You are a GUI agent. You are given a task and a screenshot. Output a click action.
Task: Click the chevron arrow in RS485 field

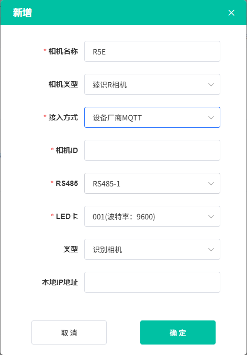[x=211, y=183]
